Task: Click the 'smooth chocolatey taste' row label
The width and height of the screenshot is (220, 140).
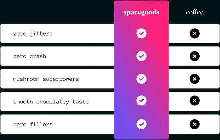Action: pos(51,102)
